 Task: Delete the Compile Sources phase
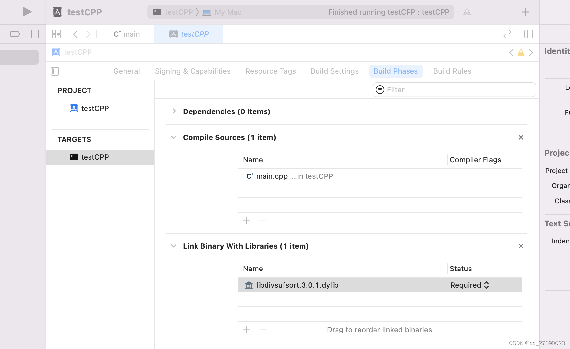pyautogui.click(x=521, y=137)
